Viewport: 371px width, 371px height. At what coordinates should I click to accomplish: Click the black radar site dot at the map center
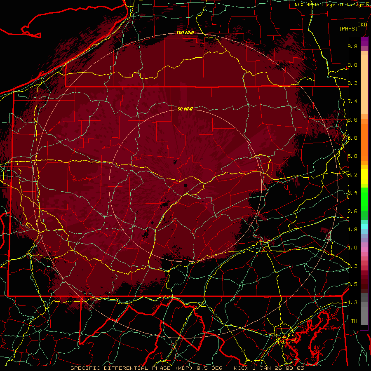185,185
